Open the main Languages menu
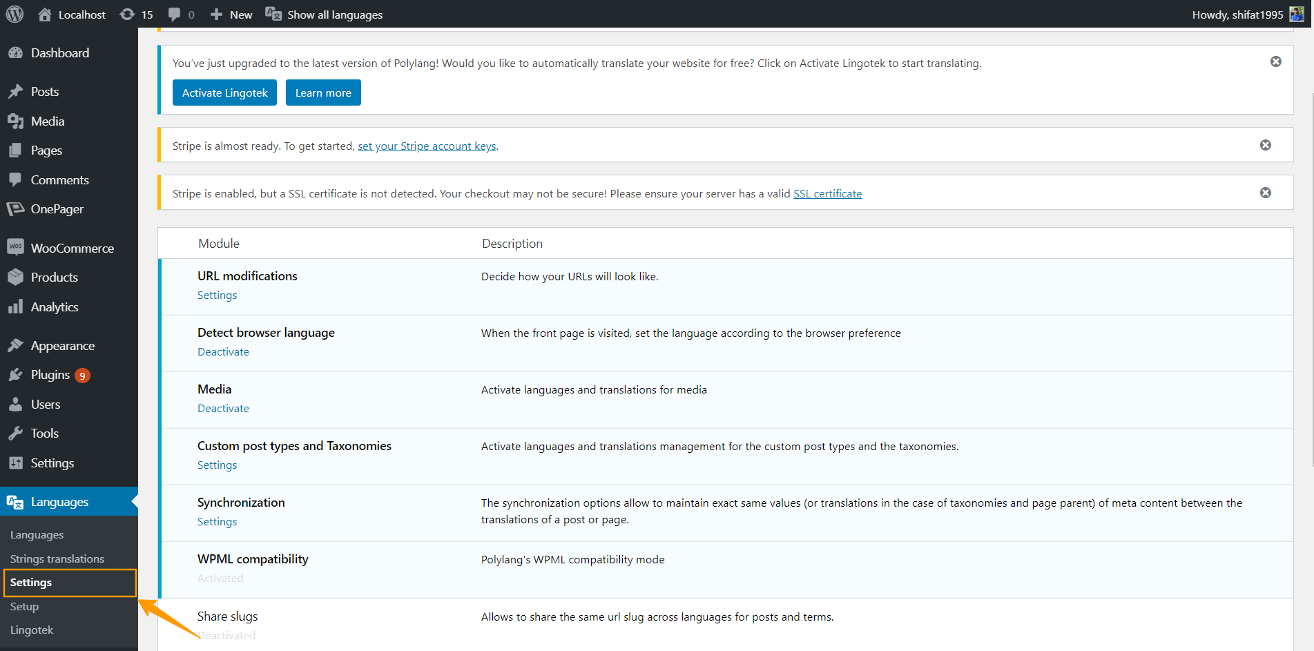 tap(69, 502)
